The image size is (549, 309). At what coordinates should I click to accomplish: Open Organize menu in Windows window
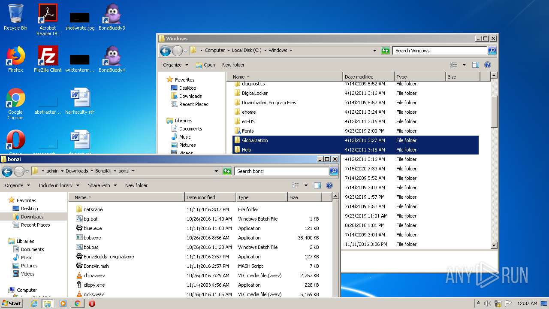pyautogui.click(x=175, y=65)
